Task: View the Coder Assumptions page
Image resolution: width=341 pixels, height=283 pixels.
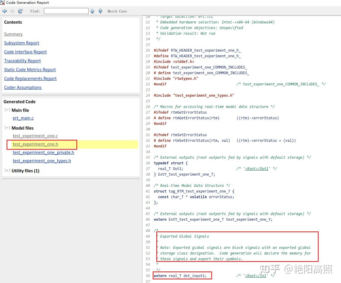Action: (x=23, y=88)
